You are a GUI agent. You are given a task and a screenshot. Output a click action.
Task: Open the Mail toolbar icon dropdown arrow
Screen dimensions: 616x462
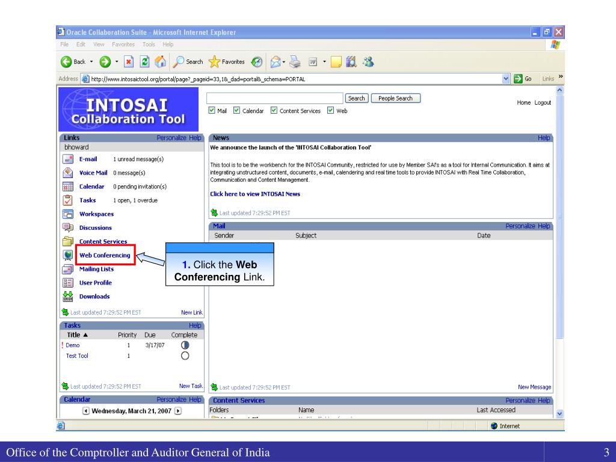284,62
